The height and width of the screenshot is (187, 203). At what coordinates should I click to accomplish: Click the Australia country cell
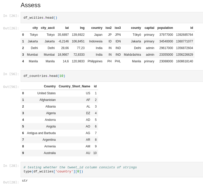pyautogui.click(x=50, y=153)
